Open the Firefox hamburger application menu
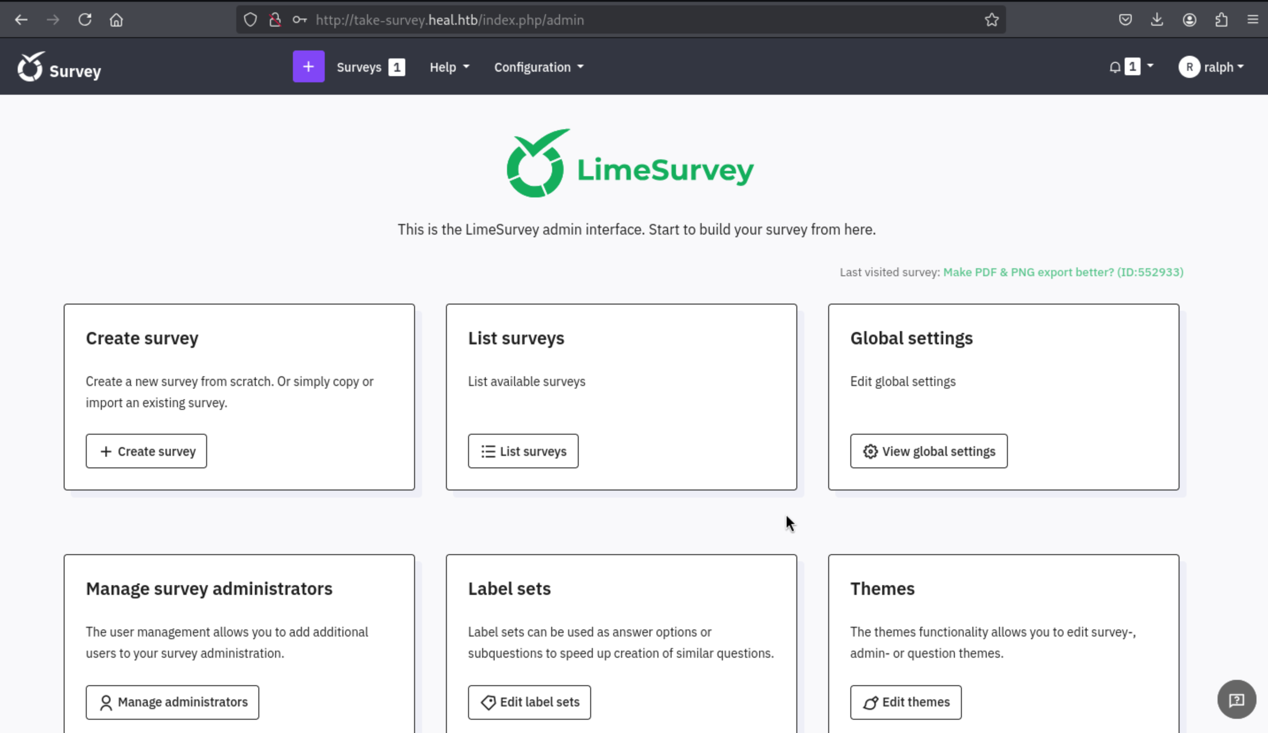The width and height of the screenshot is (1268, 733). pyautogui.click(x=1253, y=20)
